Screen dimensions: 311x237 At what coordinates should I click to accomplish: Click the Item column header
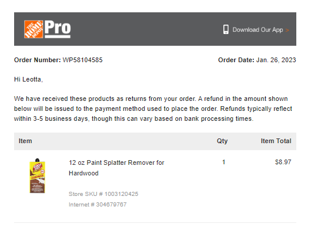pos(25,141)
